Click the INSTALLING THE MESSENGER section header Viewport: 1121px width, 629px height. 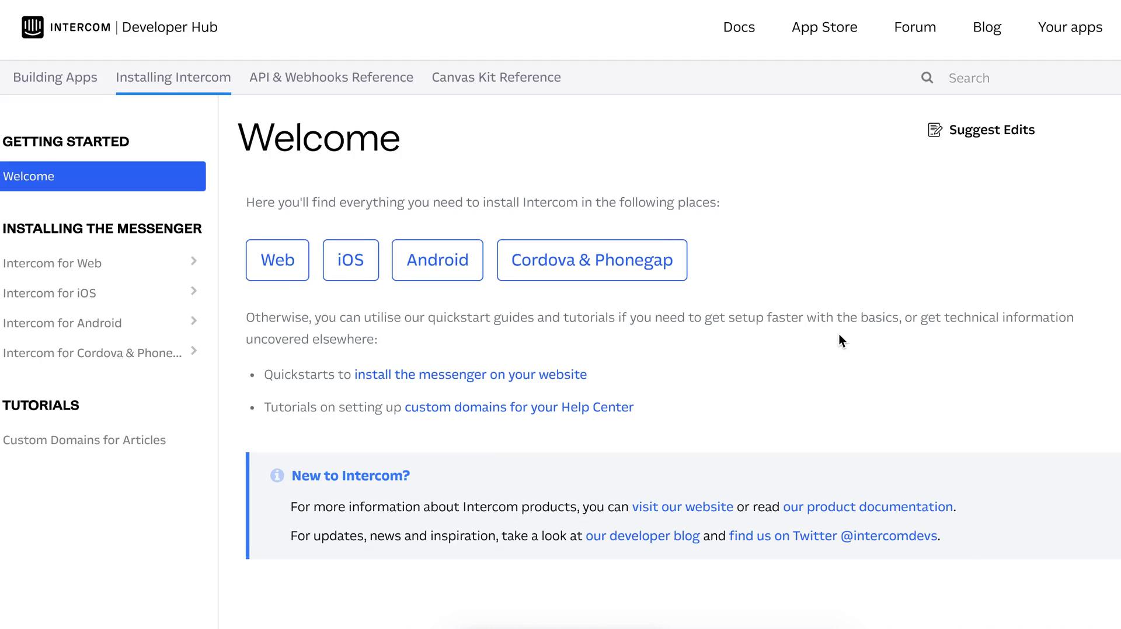click(x=102, y=228)
